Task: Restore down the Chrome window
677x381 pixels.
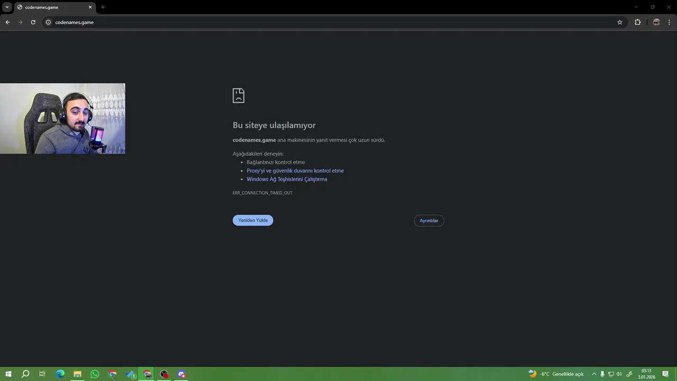Action: (x=653, y=7)
